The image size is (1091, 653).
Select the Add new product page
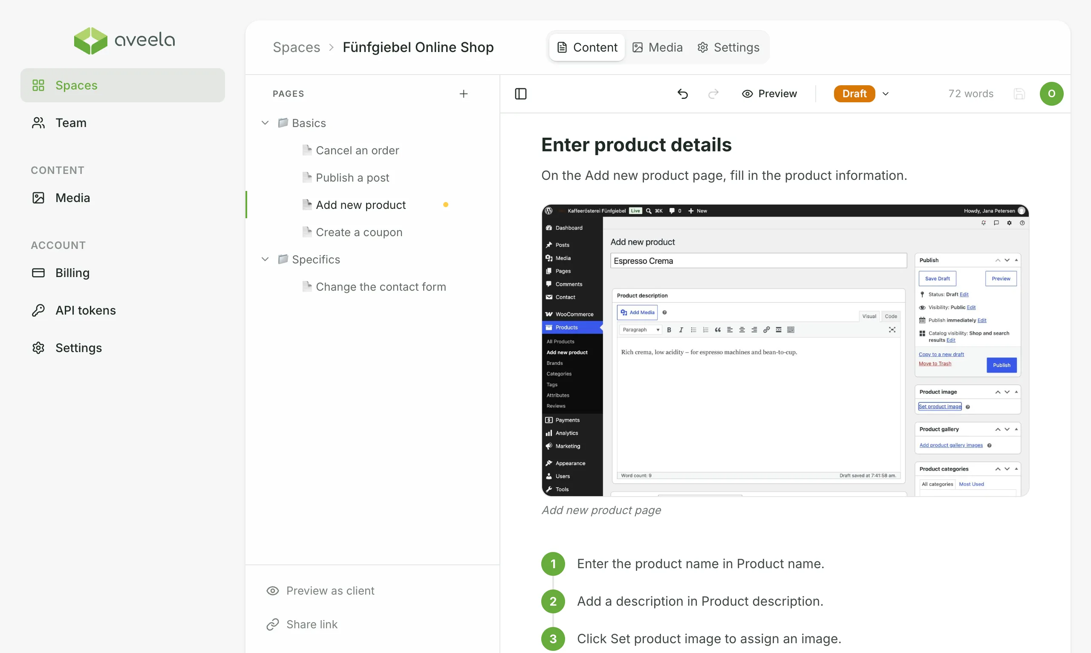(x=361, y=205)
